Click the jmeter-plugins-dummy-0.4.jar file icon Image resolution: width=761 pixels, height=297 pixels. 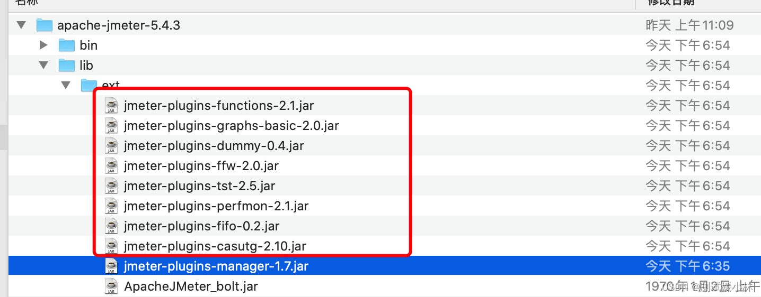pos(111,145)
